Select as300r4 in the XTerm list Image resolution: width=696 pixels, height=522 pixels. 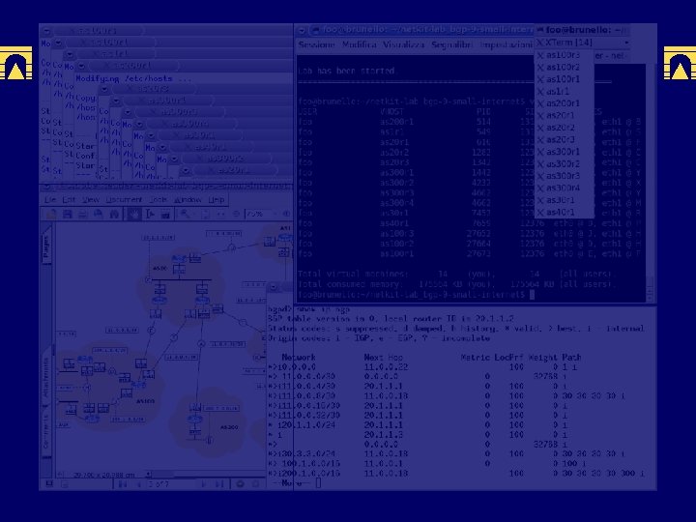pyautogui.click(x=564, y=188)
